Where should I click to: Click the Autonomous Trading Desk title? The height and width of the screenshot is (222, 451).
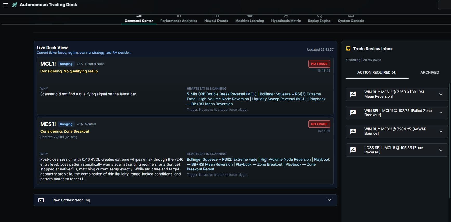coord(48,5)
